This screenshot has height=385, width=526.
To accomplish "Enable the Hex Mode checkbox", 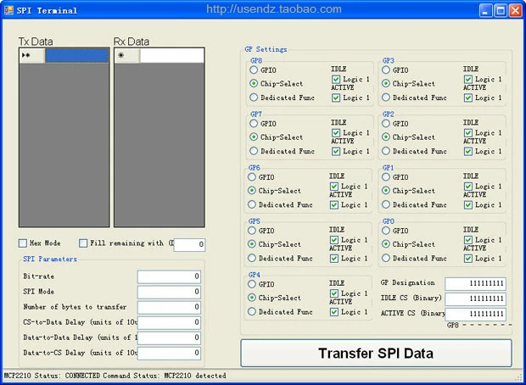I will [22, 243].
